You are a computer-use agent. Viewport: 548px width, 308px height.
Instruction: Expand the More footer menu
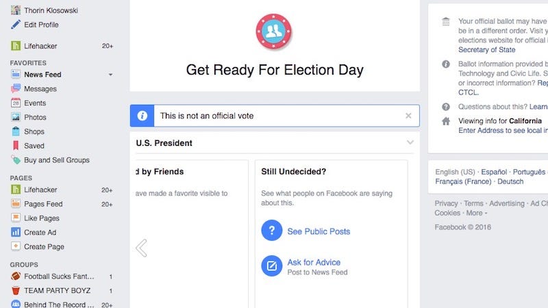point(476,213)
